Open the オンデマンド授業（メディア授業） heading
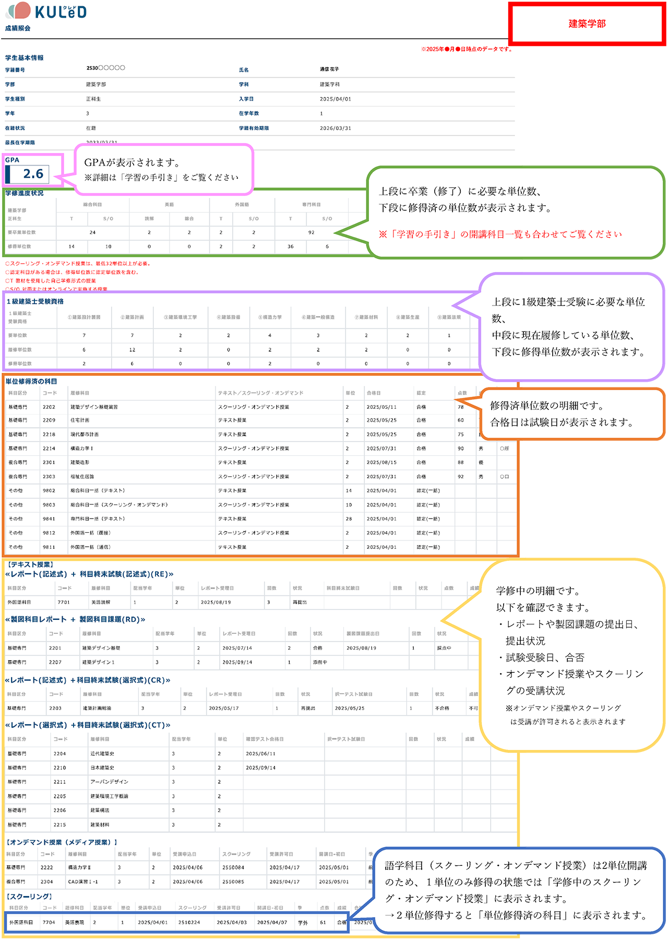Viewport: 668px width, 940px height. click(x=62, y=842)
